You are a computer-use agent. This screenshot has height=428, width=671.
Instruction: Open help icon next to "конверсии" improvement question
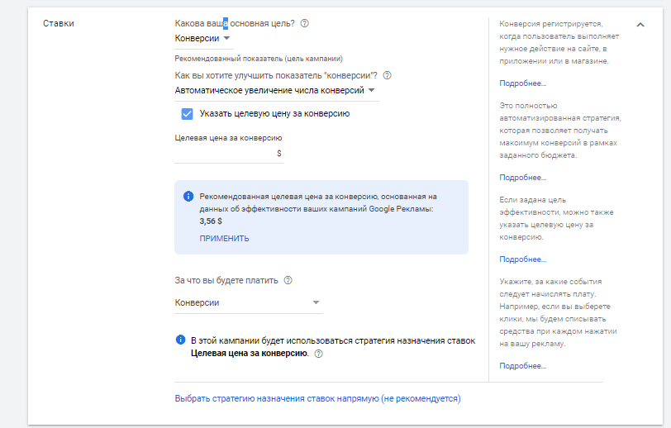point(387,75)
